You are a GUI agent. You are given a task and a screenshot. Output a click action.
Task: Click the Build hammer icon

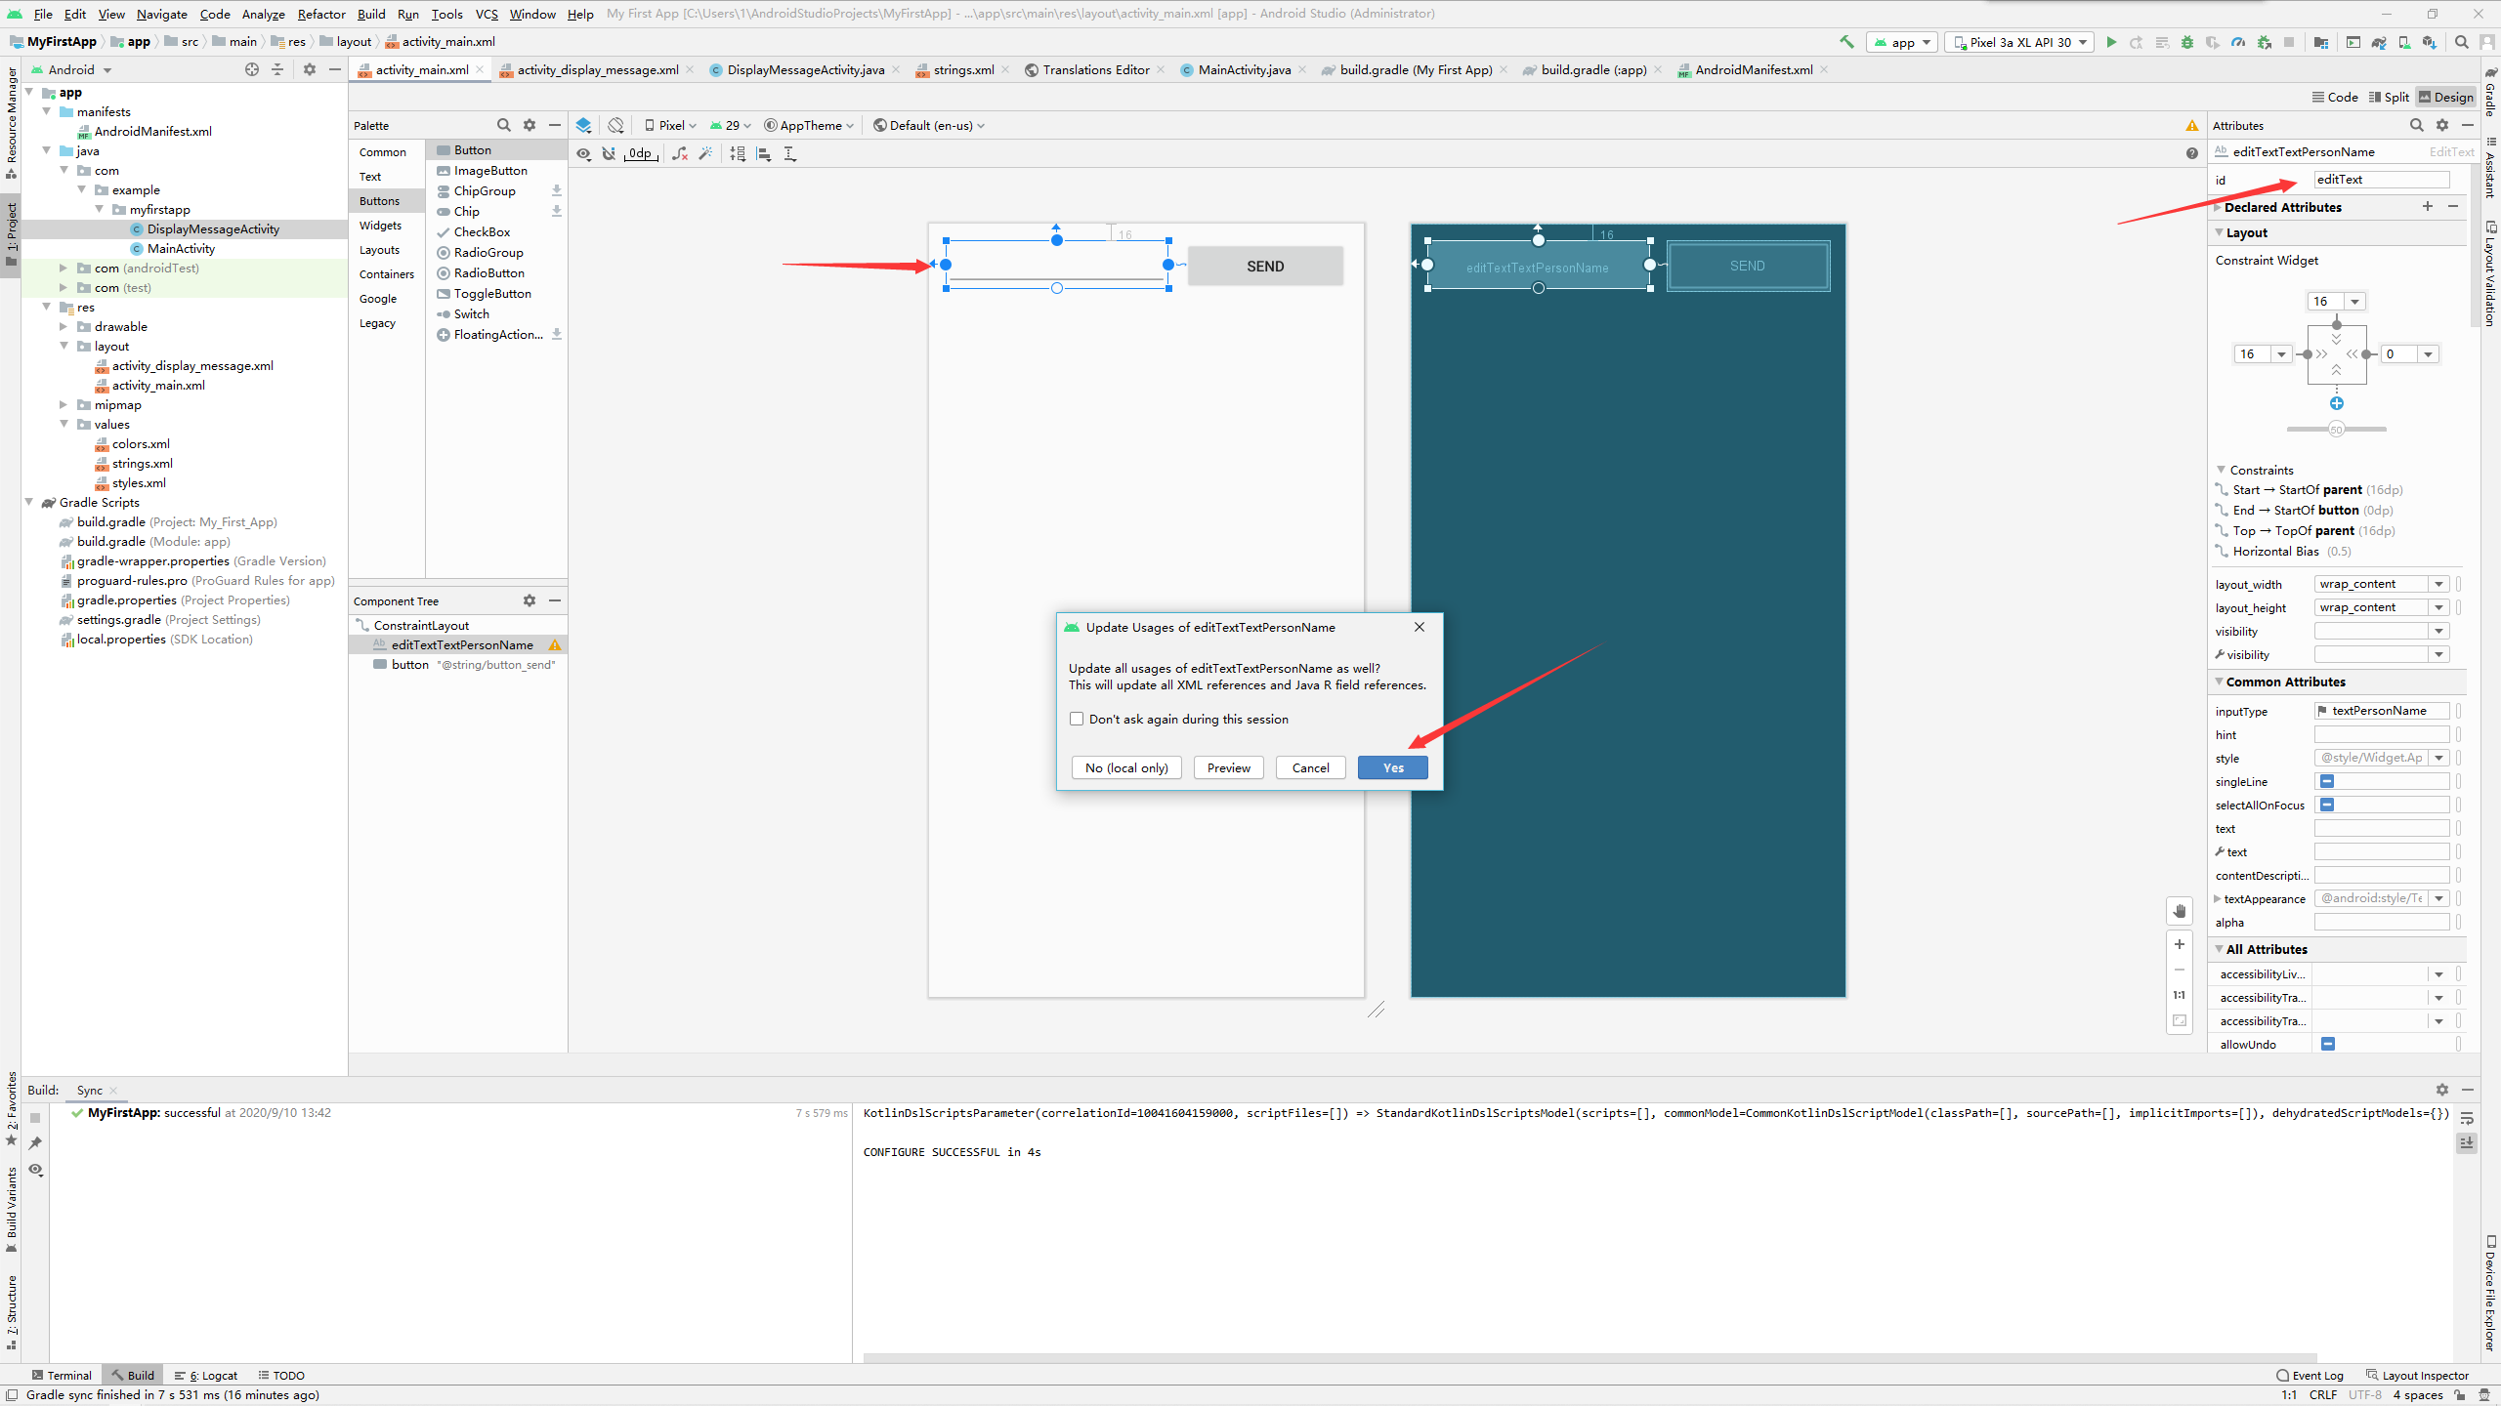tap(1845, 42)
